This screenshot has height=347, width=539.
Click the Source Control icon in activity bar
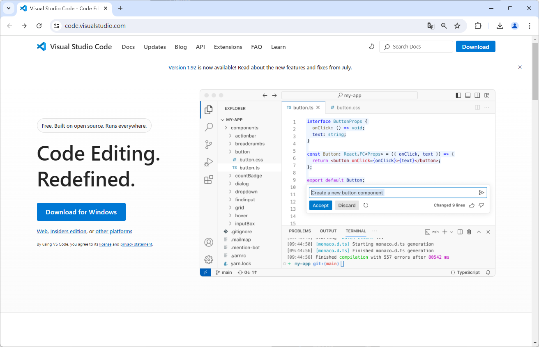pos(209,145)
